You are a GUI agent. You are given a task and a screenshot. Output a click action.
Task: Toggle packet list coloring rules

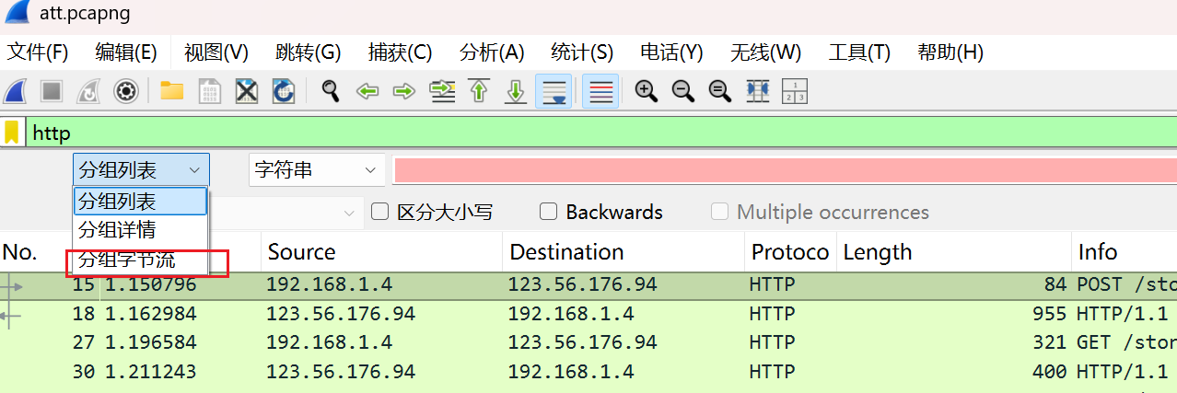[600, 91]
